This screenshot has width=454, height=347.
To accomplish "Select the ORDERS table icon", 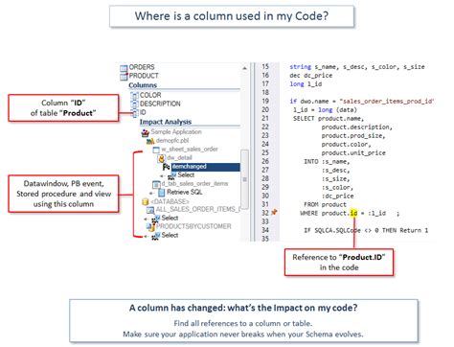I will tap(124, 68).
